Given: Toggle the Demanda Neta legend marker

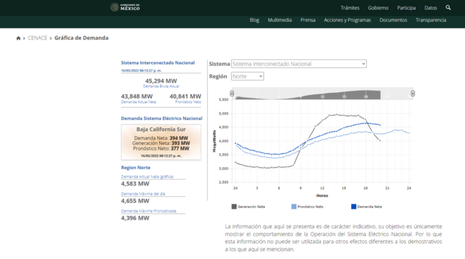Looking at the screenshot, I should 354,207.
